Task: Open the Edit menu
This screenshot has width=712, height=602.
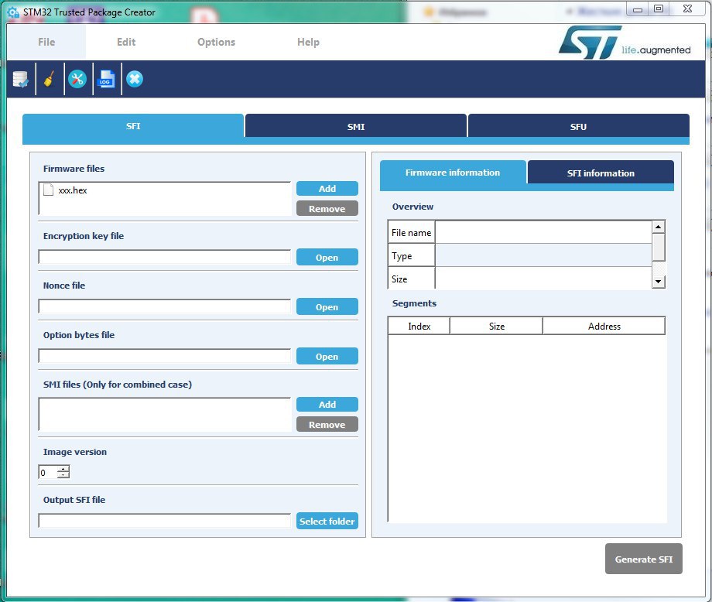Action: 126,42
